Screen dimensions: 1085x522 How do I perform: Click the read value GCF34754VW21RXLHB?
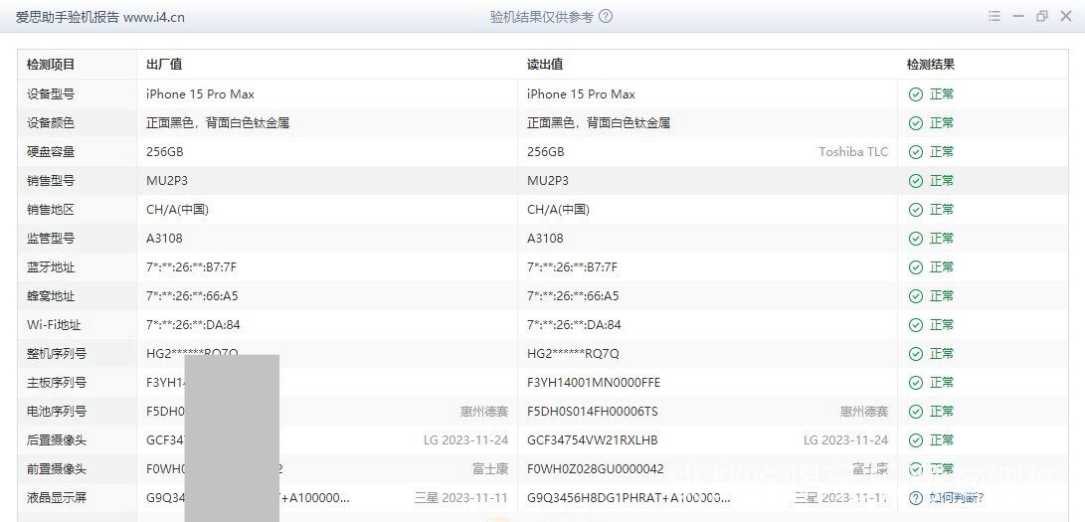593,440
